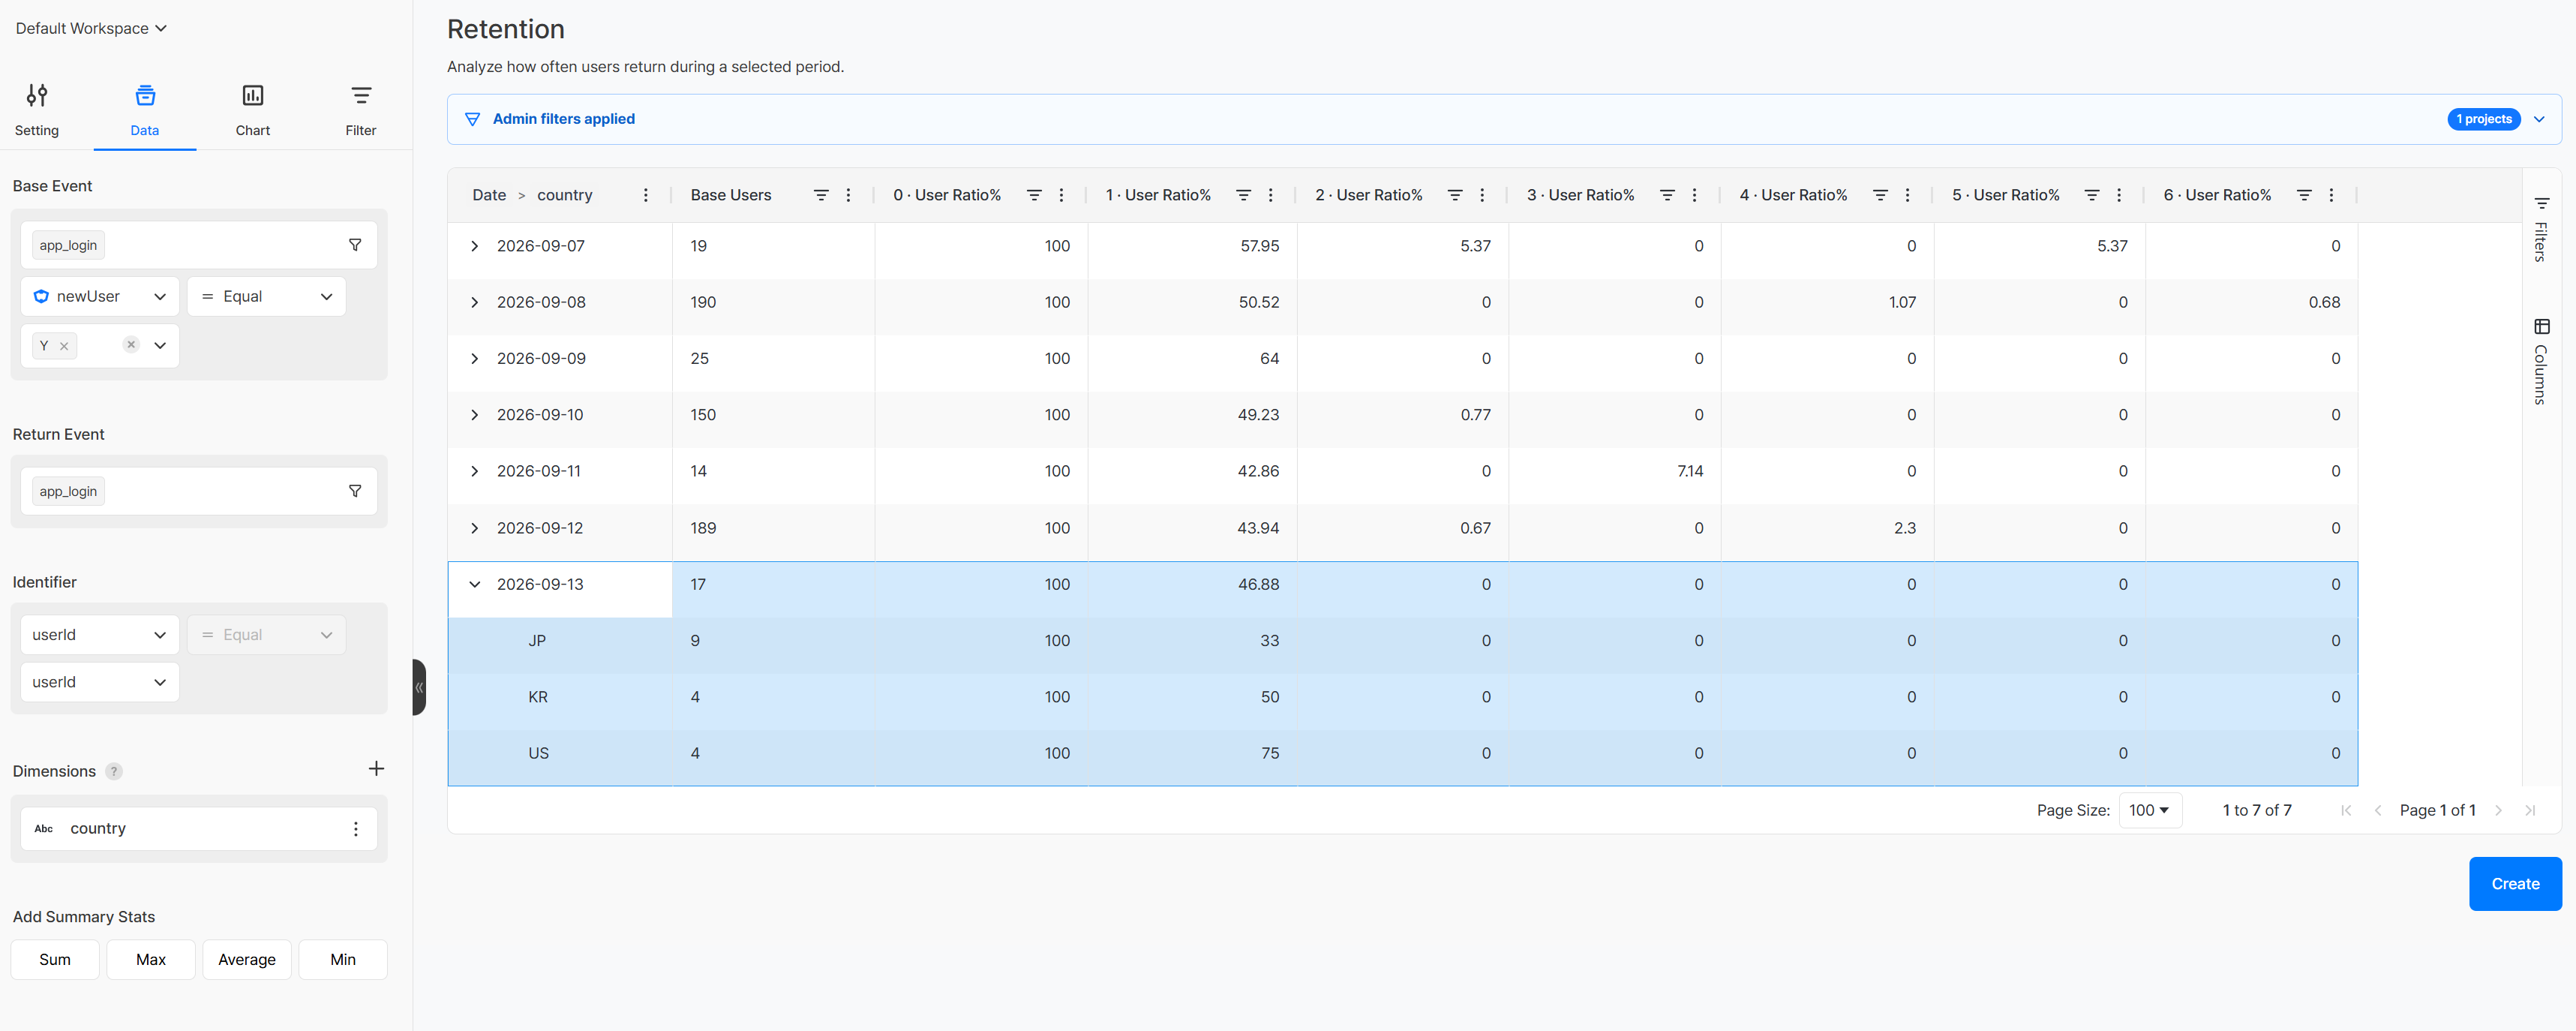Show Dimensions help tooltip
This screenshot has height=1031, width=2576.
(114, 771)
